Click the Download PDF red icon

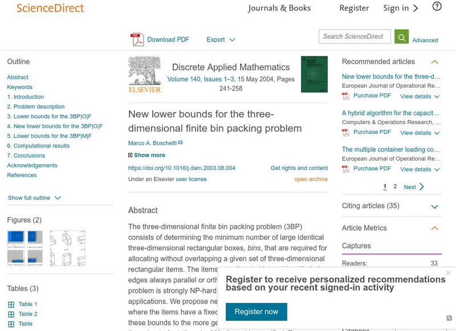click(x=136, y=40)
